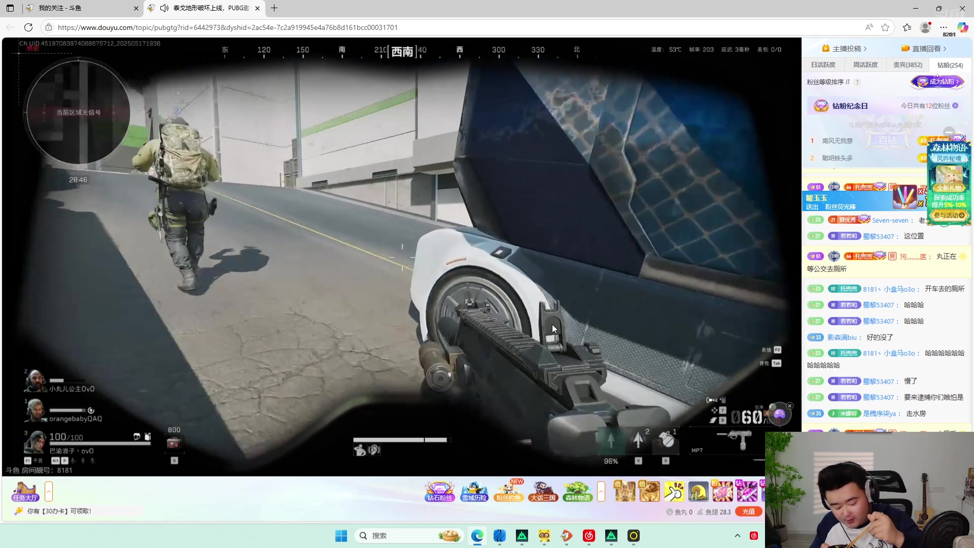Switch to the 贵宾(3852) tab
Viewport: 974px width, 548px height.
pyautogui.click(x=908, y=65)
